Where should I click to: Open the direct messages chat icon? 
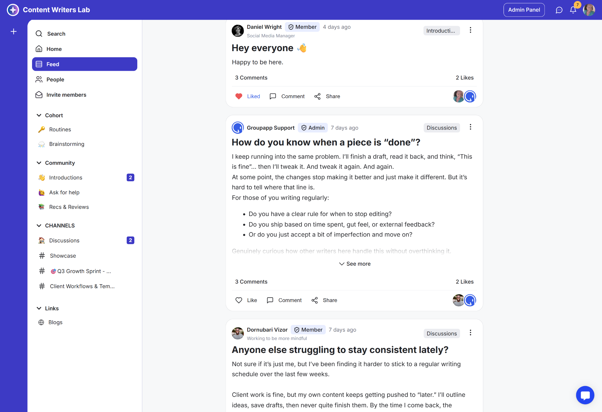pyautogui.click(x=559, y=10)
